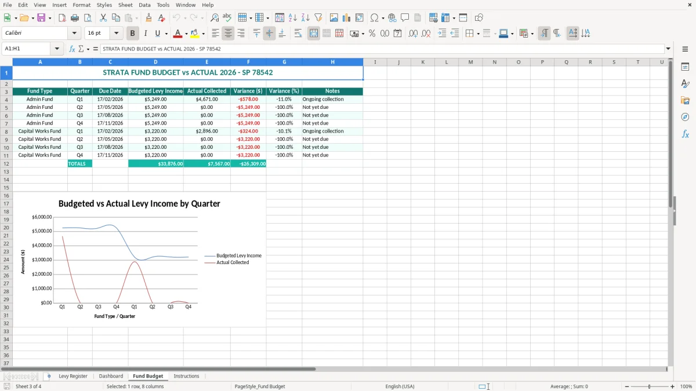This screenshot has height=391, width=696.
Task: Click the Select Function sigma button
Action: click(x=81, y=49)
